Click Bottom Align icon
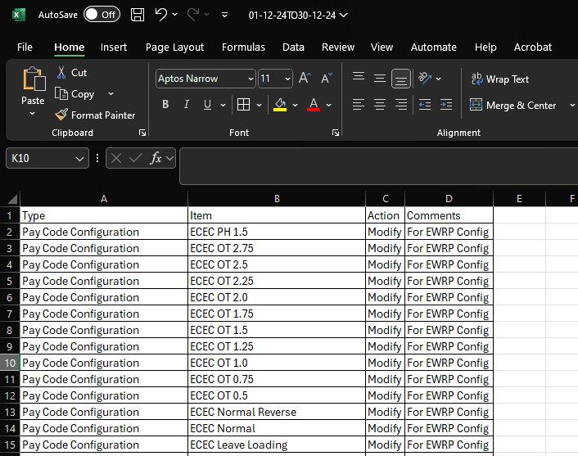Screen dimensions: 578x456 pyautogui.click(x=401, y=79)
